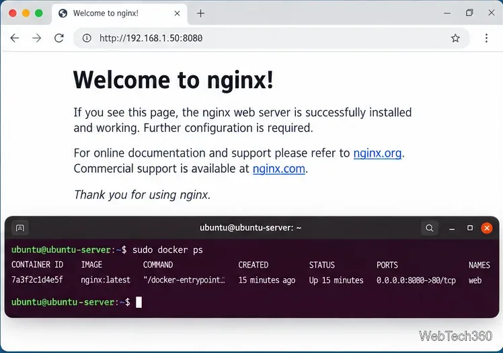The width and height of the screenshot is (503, 353).
Task: Click the nginx:latest image name
Action: pos(106,280)
